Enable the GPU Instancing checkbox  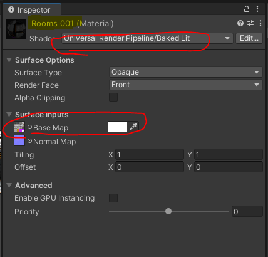113,198
